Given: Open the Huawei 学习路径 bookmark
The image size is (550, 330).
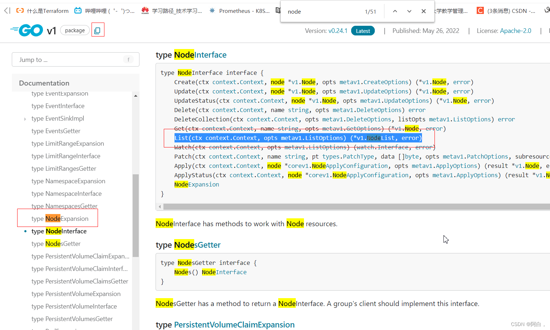Looking at the screenshot, I should 172,11.
